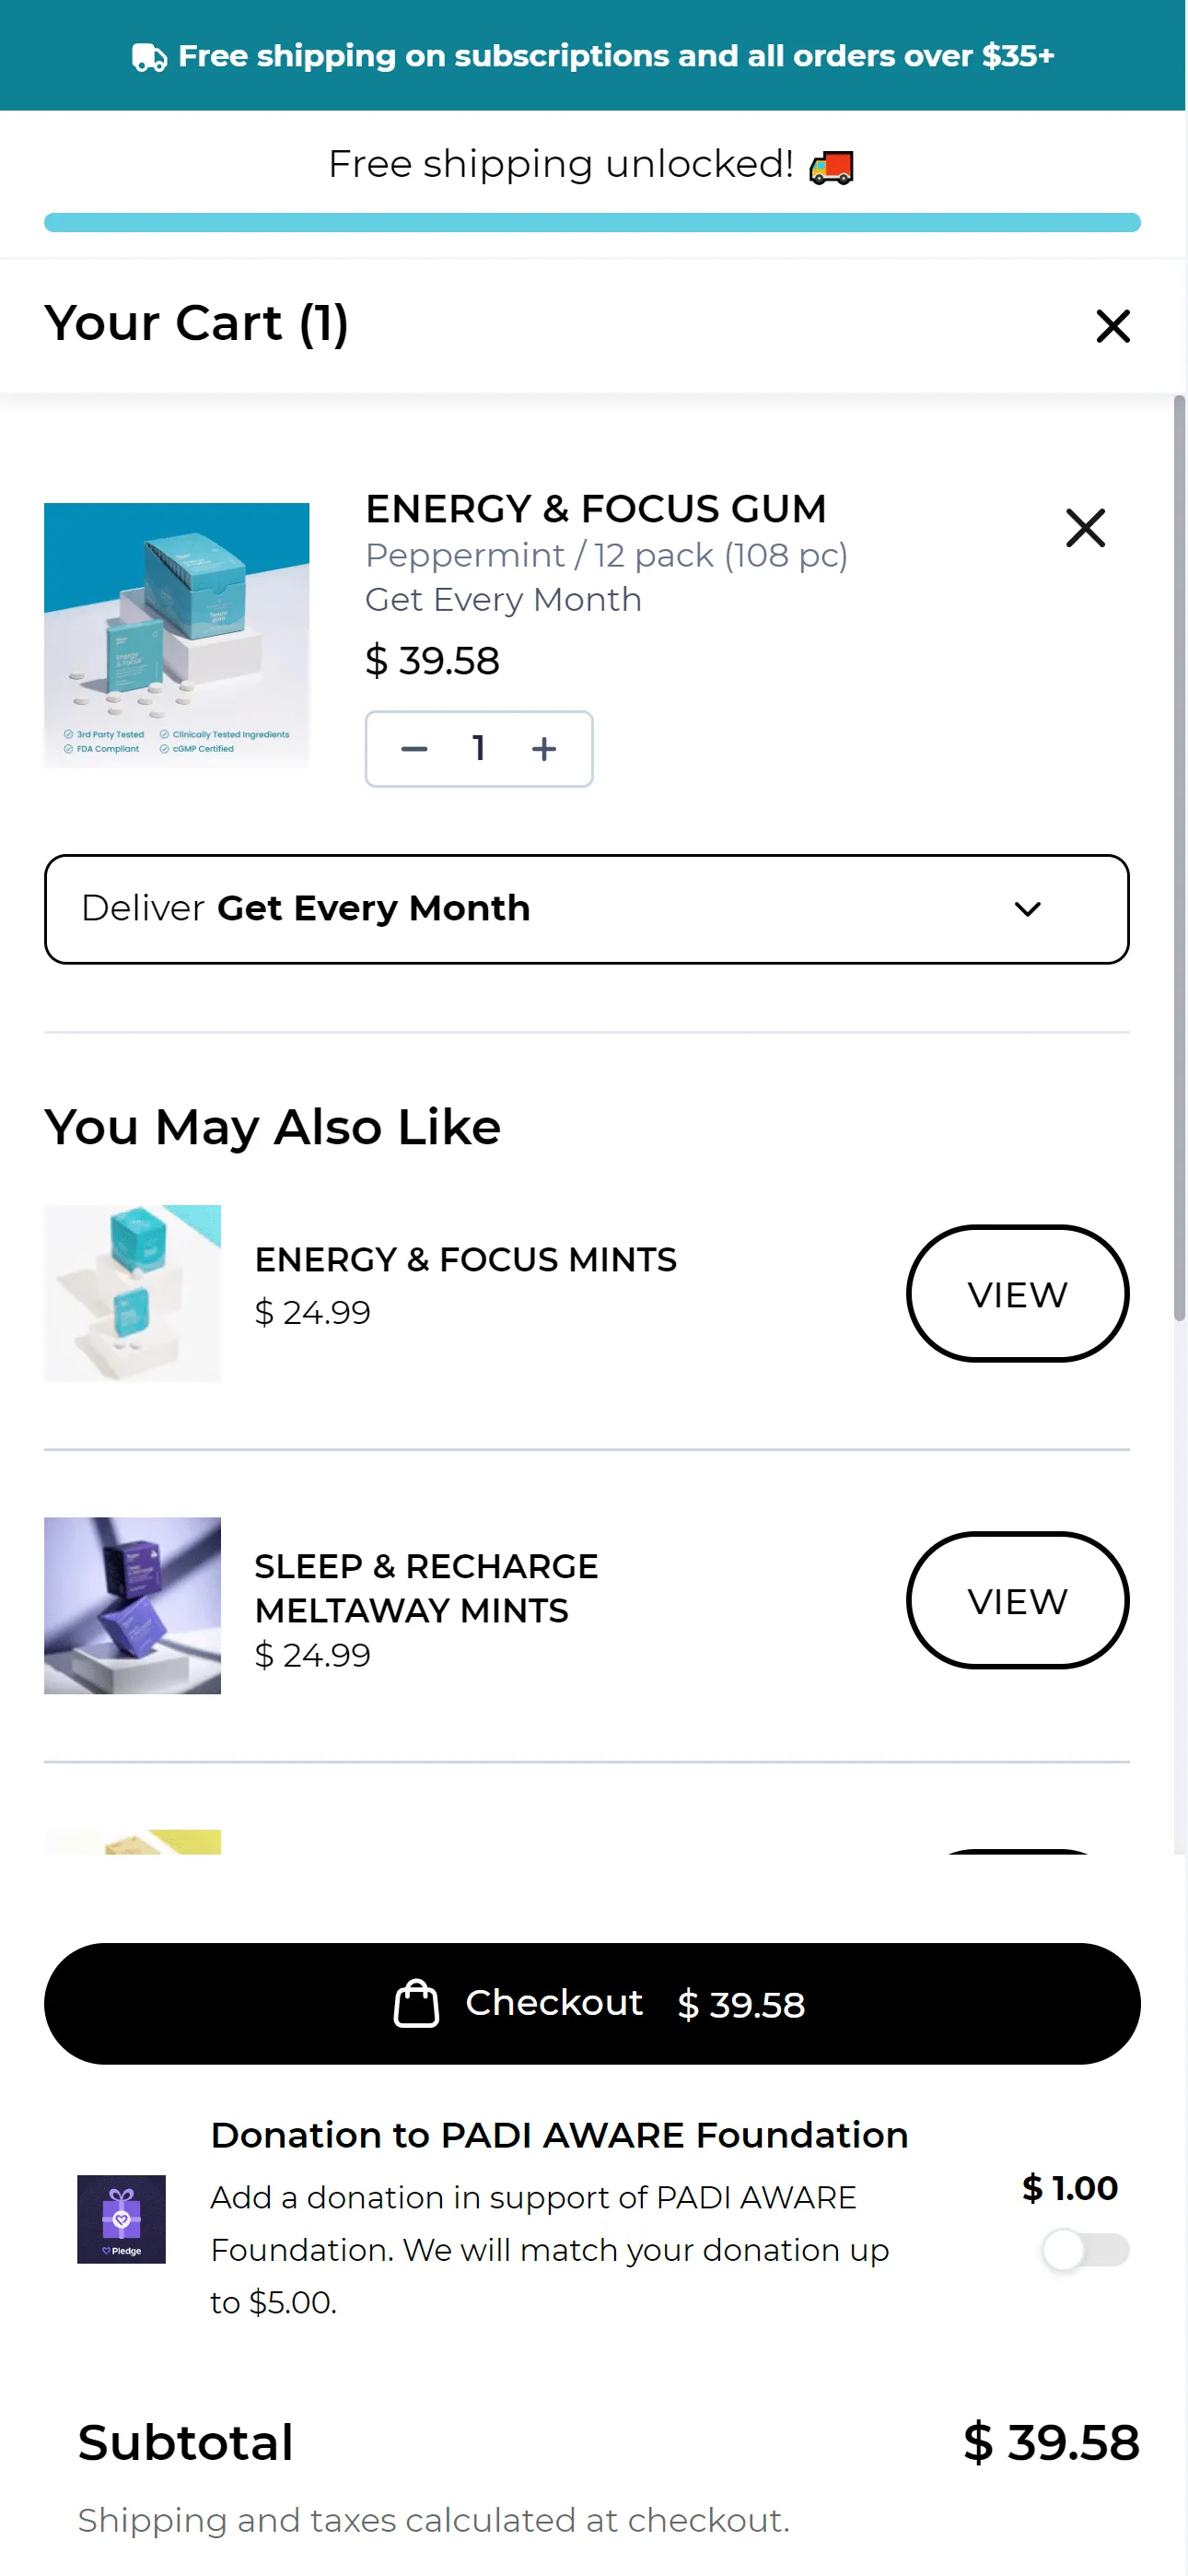1188x2576 pixels.
Task: View the Energy & Focus Mints product
Action: point(1017,1293)
